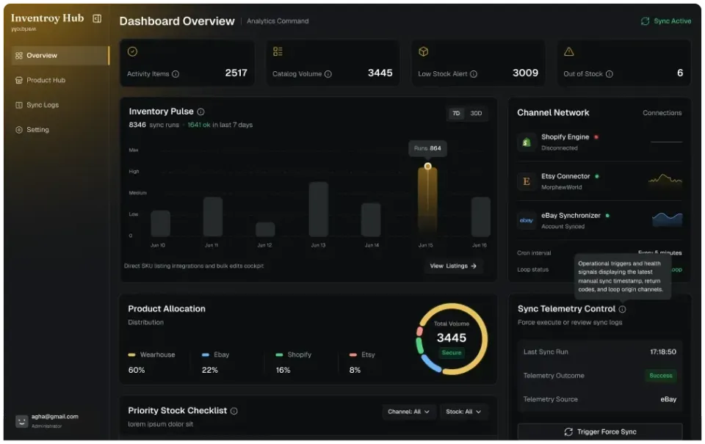Click the Total Volume donut chart

coord(452,339)
